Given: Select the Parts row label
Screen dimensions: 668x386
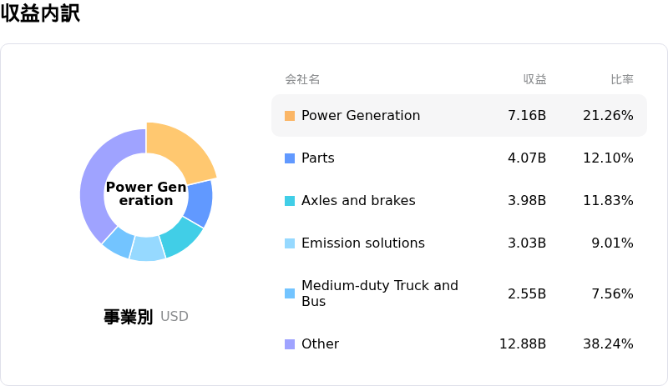Looking at the screenshot, I should pos(317,158).
